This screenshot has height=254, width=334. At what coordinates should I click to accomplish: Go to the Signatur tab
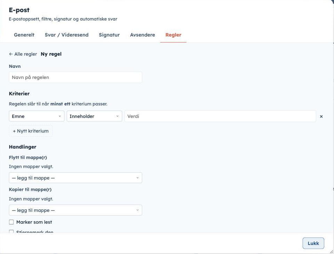point(109,35)
